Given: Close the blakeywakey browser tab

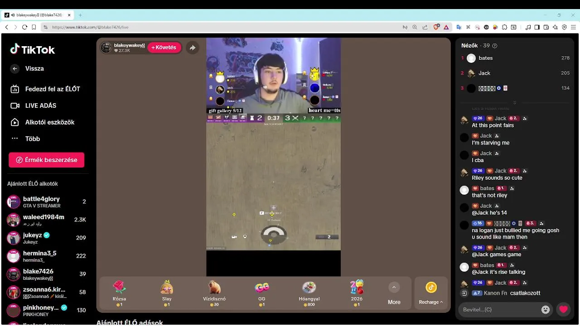Looking at the screenshot, I should 69,15.
